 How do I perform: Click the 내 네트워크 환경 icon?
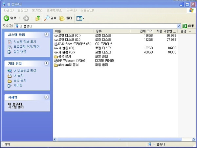(x=10, y=71)
